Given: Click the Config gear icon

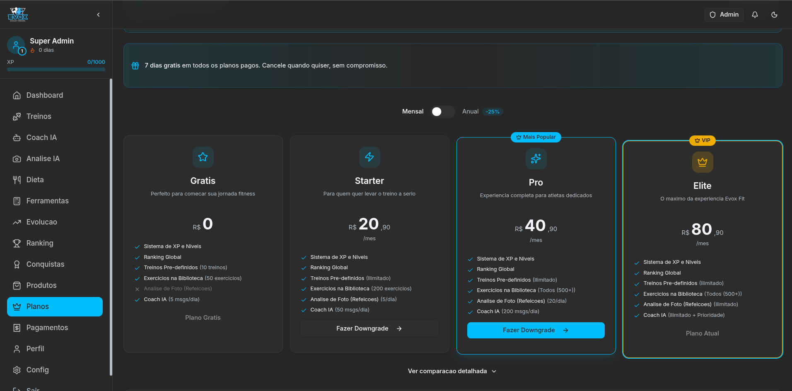Looking at the screenshot, I should [x=17, y=370].
